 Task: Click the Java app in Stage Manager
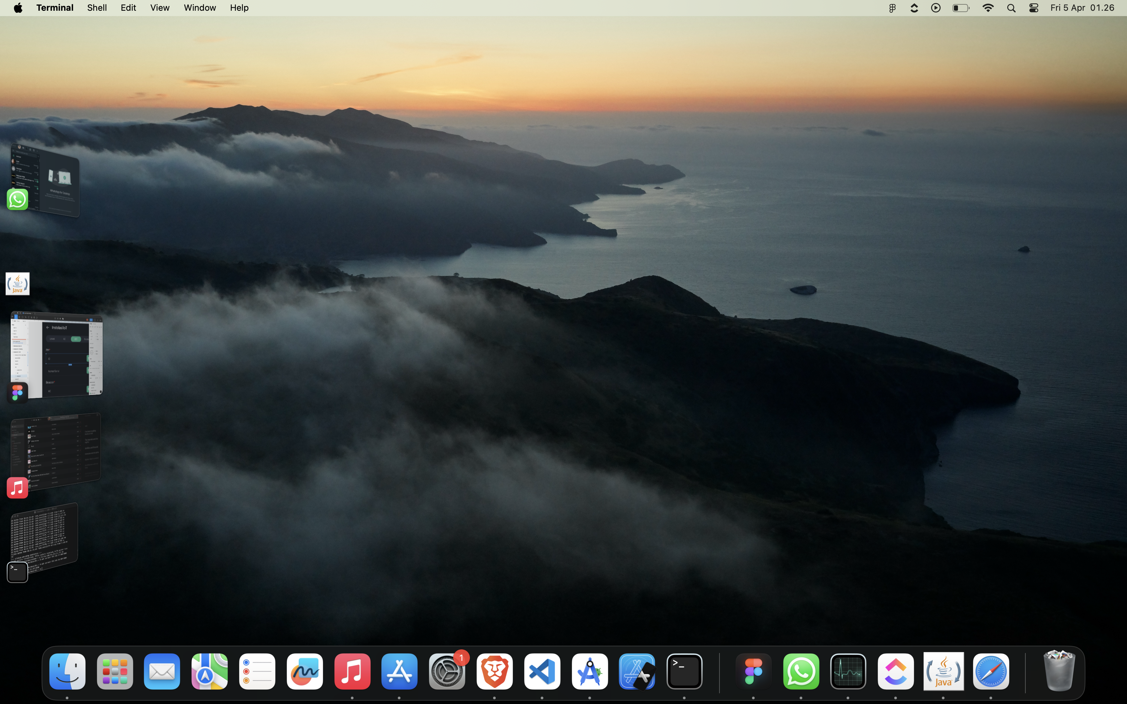(17, 284)
